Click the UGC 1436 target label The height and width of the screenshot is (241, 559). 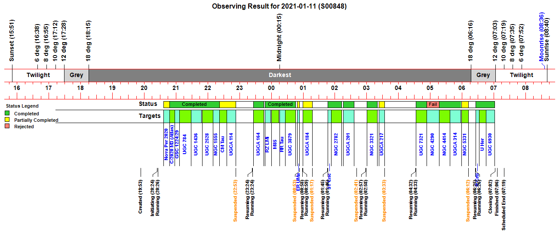pos(196,144)
